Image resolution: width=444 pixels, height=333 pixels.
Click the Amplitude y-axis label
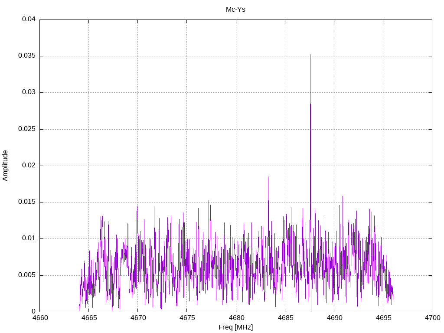(x=5, y=166)
